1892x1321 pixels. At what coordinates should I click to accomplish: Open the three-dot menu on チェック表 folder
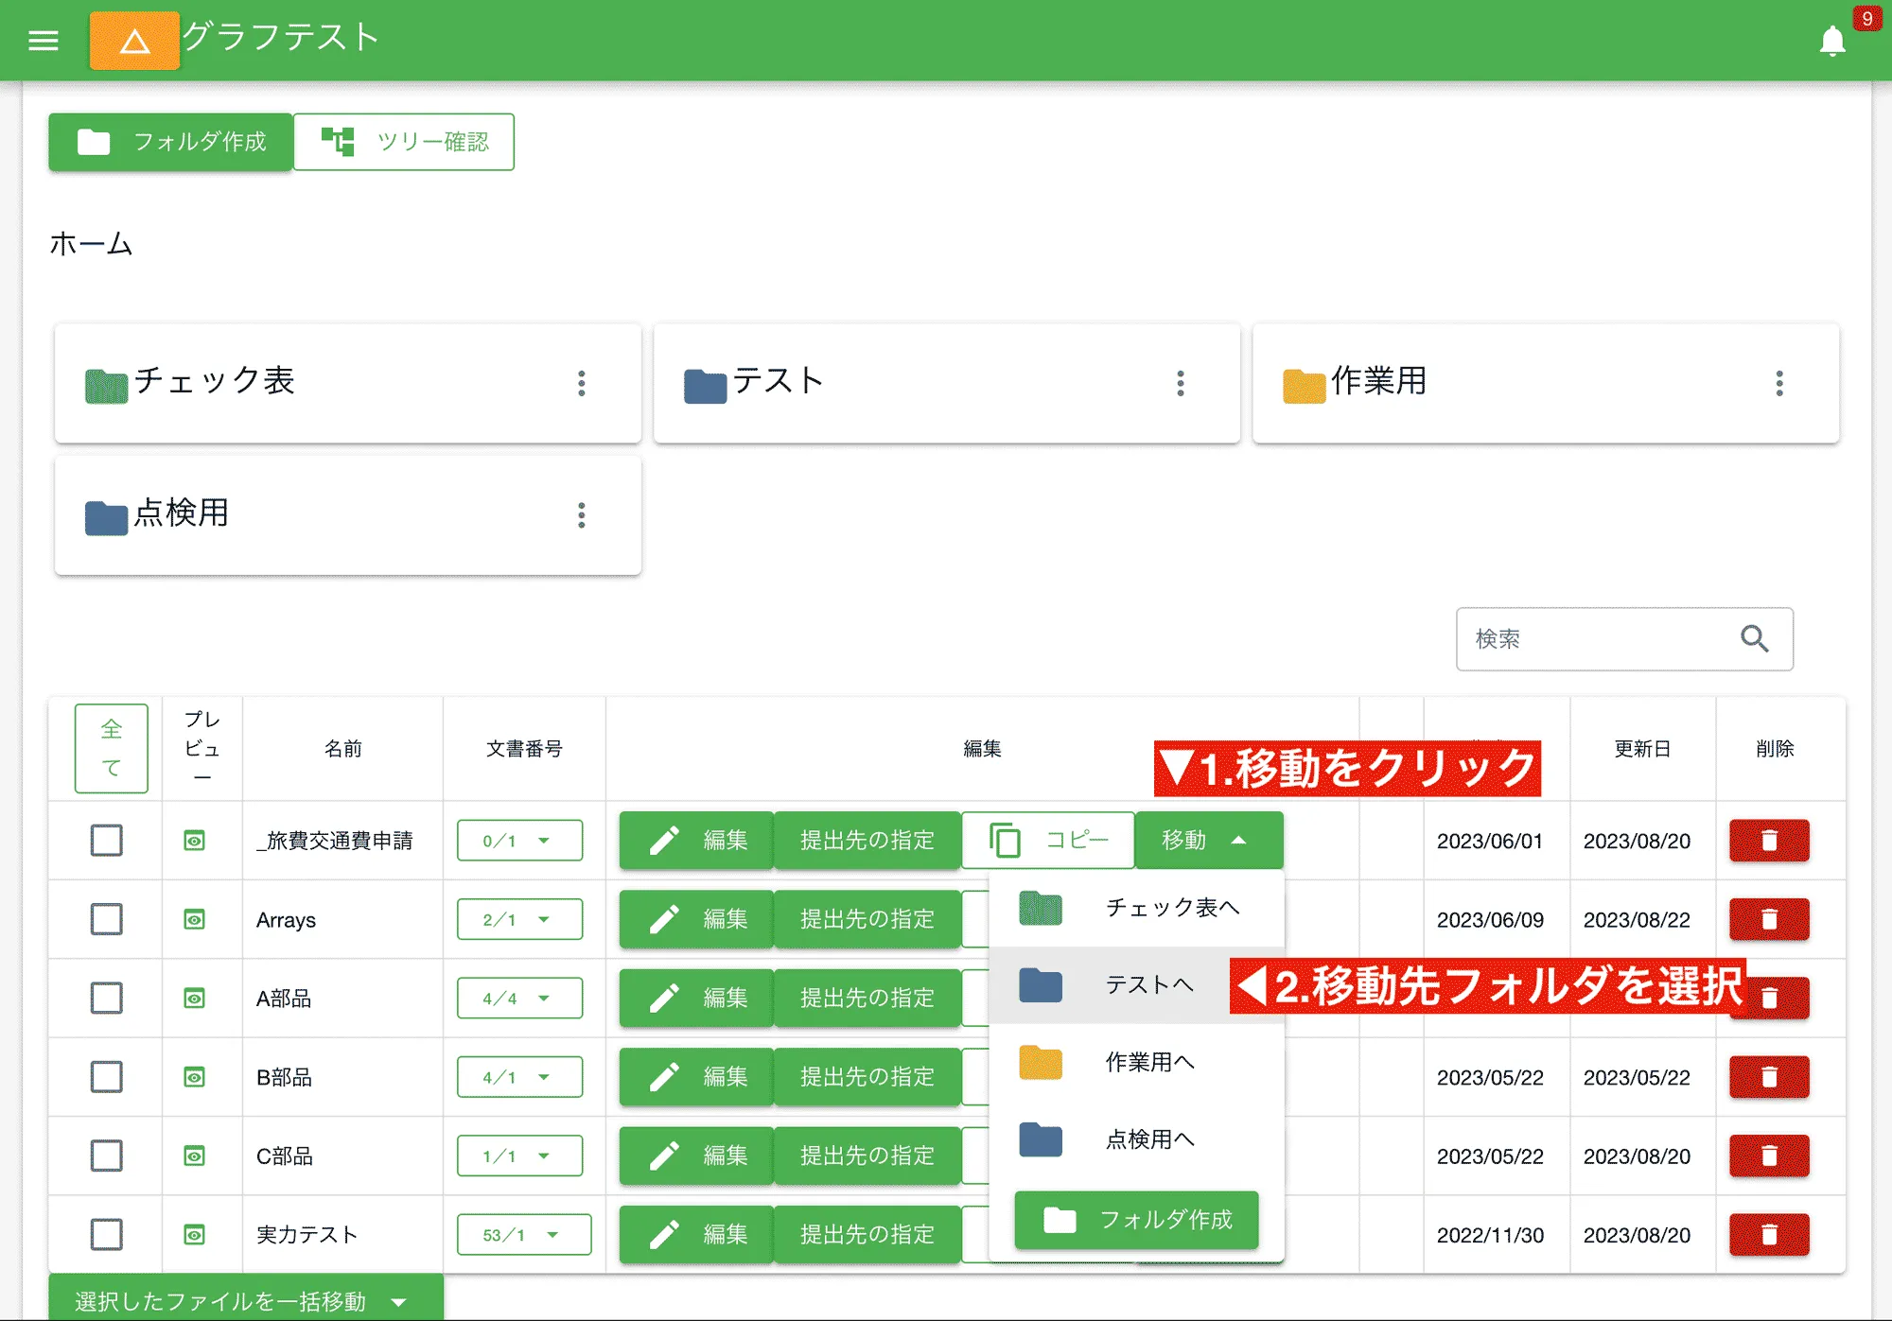click(582, 384)
